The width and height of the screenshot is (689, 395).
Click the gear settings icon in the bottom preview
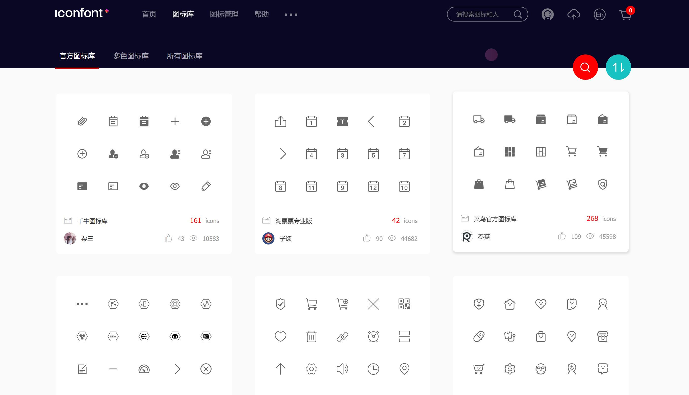(311, 369)
